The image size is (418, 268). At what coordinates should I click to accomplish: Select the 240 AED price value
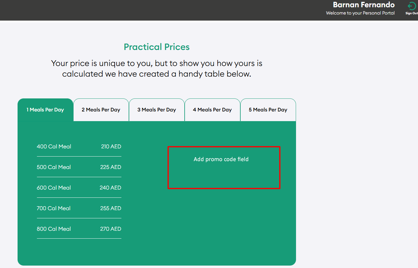click(x=110, y=188)
